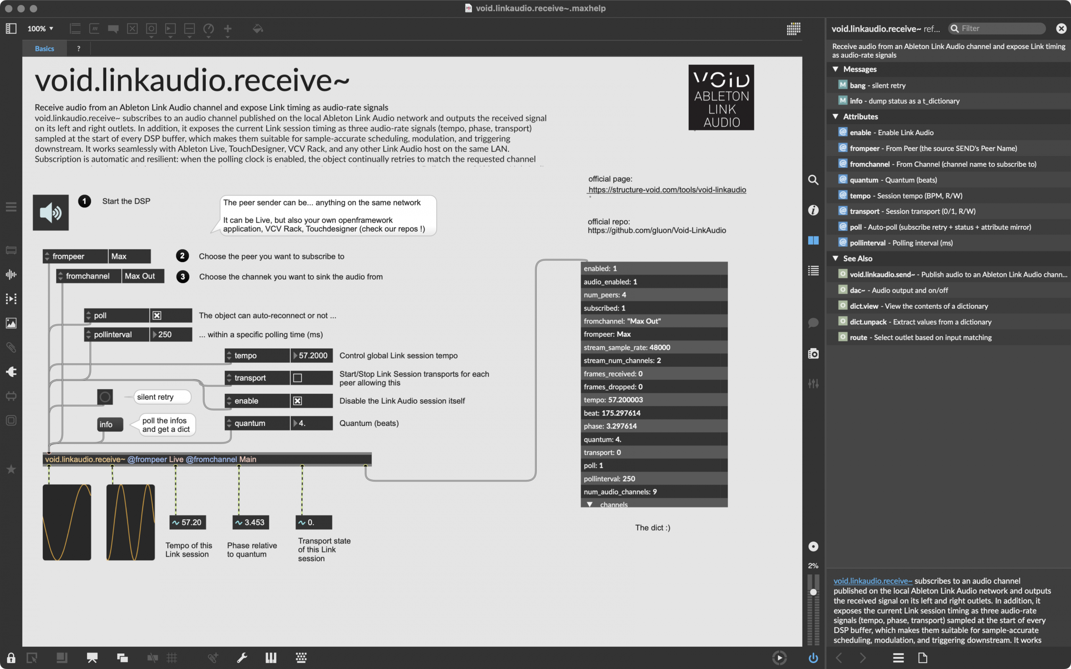Collapse the Attributes section

pyautogui.click(x=835, y=116)
